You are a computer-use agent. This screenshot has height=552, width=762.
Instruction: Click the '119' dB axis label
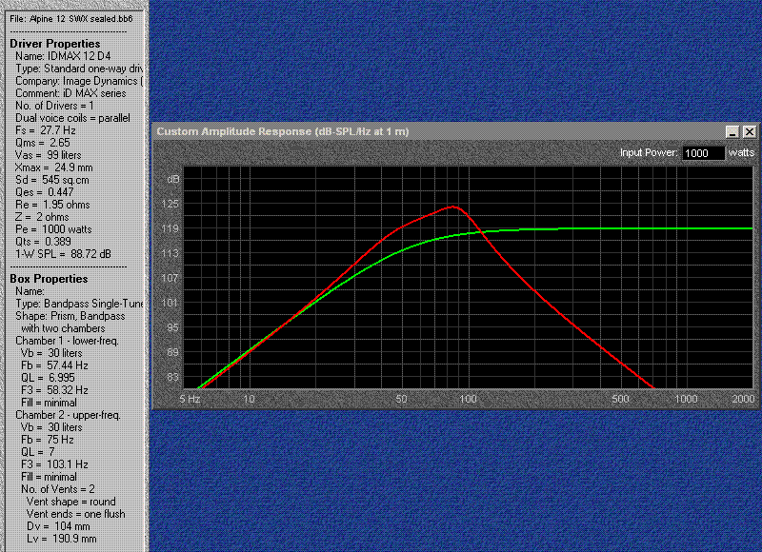point(170,228)
